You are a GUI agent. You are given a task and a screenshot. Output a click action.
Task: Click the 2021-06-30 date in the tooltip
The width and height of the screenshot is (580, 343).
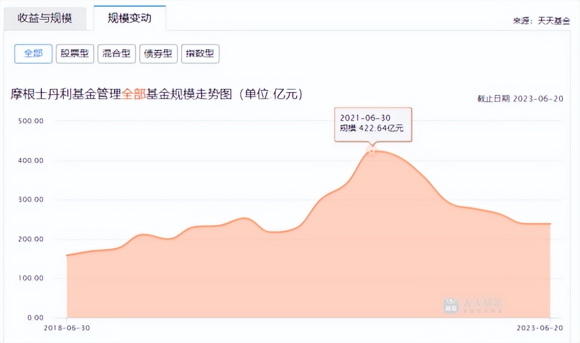click(365, 118)
